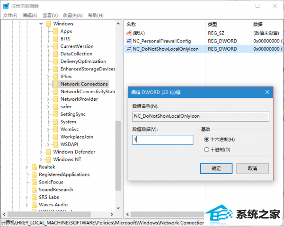Open the 收藏夹(A) menu

73,16
